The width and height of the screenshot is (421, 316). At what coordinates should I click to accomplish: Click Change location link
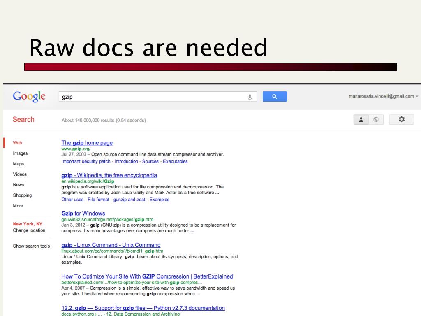click(x=29, y=230)
